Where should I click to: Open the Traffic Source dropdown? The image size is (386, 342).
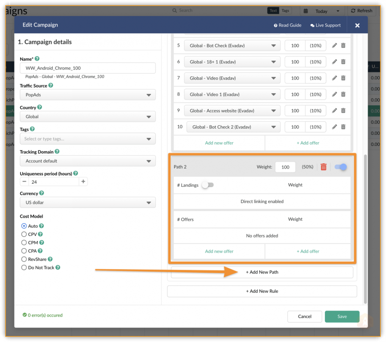(88, 95)
